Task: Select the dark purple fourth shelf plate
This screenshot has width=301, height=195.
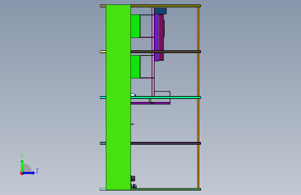Action: [166, 143]
